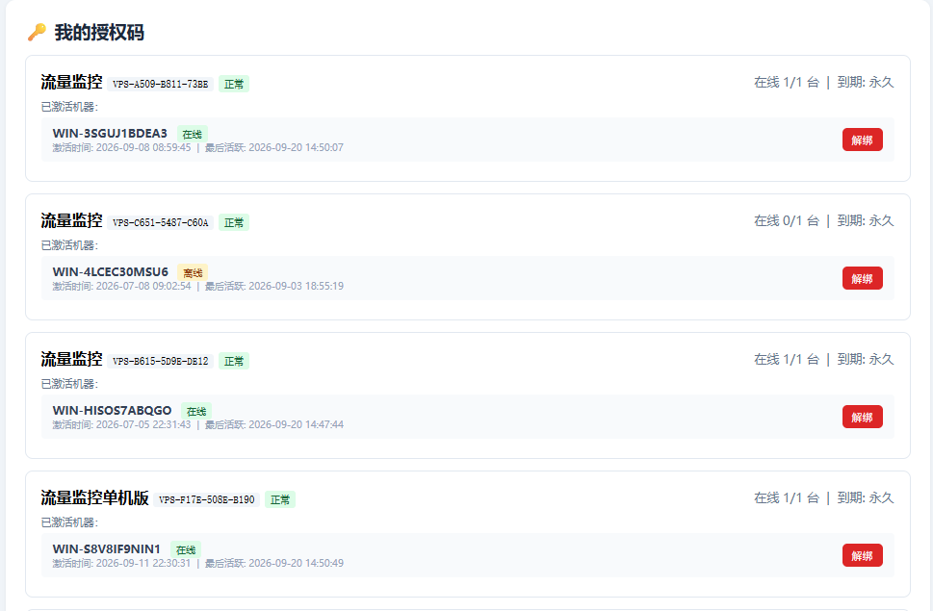Click machine name WIN-HISOS7ABQGO
Viewport: 933px width, 611px height.
112,410
